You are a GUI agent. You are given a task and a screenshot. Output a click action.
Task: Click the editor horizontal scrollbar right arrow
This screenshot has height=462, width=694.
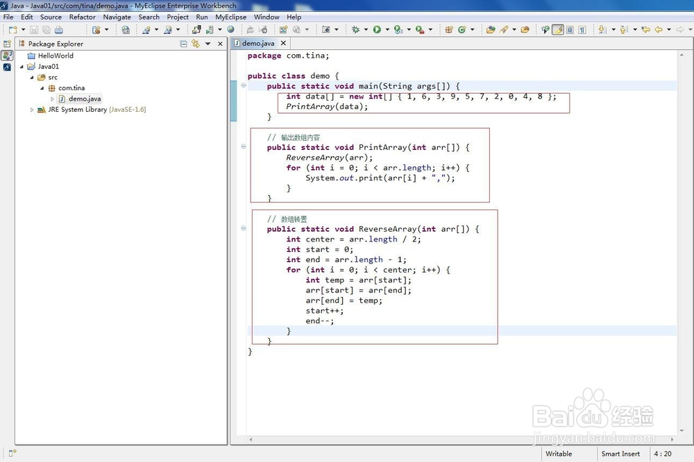672,439
